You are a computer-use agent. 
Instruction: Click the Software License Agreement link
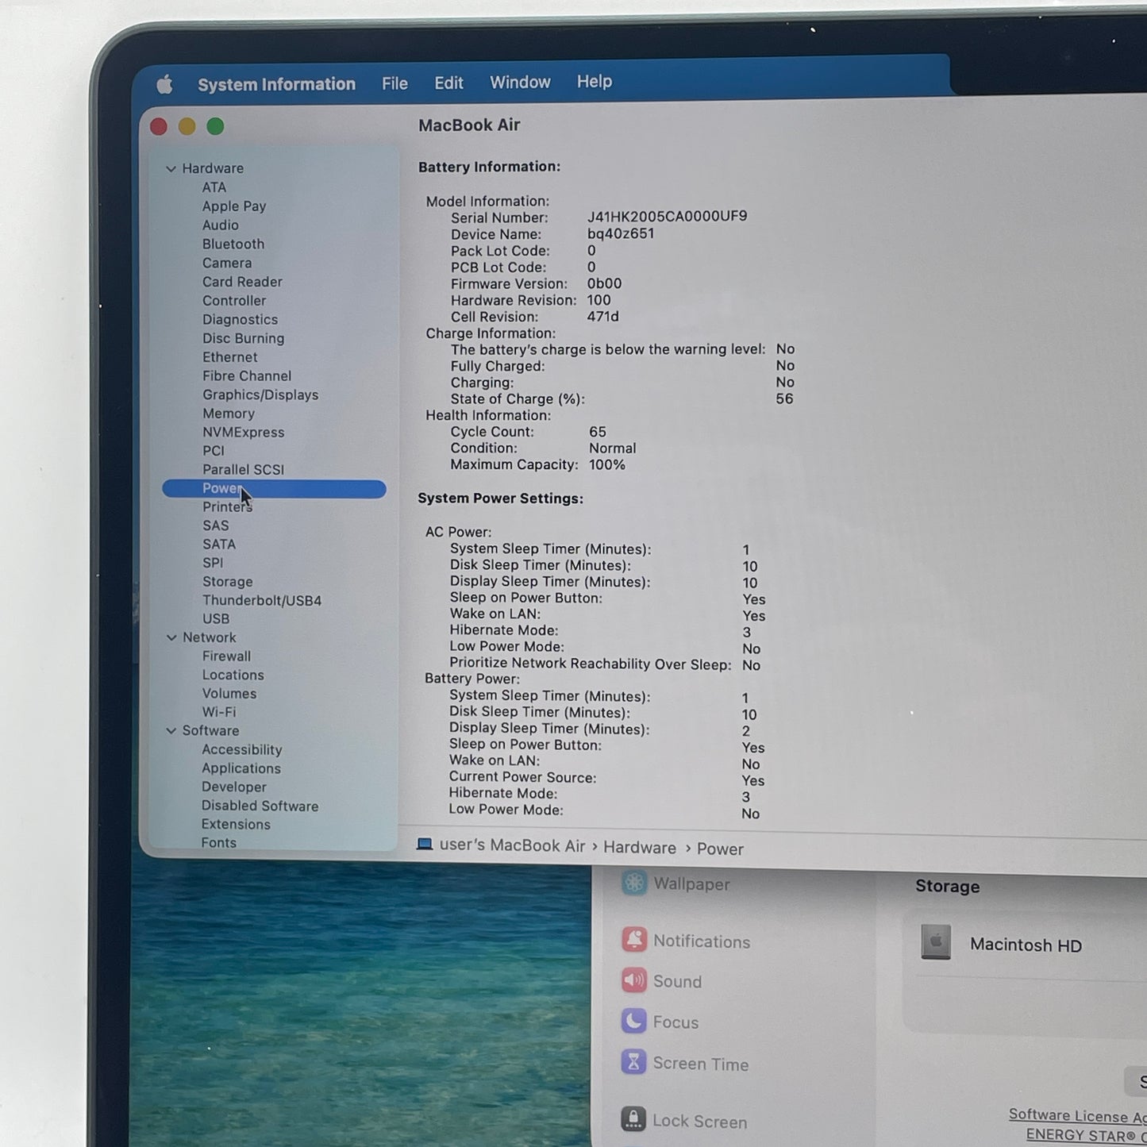coord(1076,1115)
